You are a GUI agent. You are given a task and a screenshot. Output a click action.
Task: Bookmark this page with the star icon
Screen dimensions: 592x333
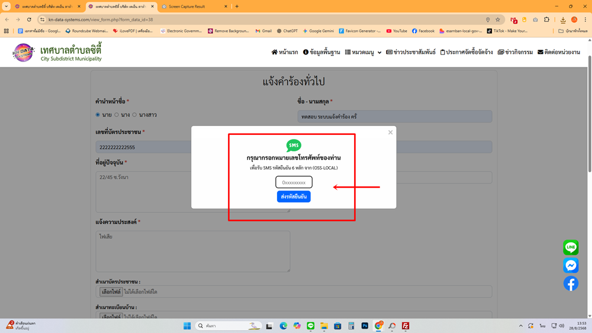point(498,20)
